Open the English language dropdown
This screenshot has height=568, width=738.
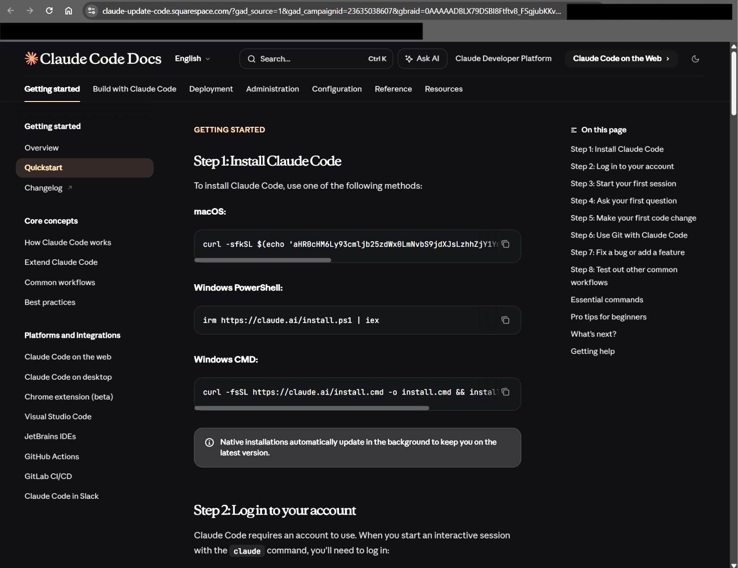pos(192,59)
